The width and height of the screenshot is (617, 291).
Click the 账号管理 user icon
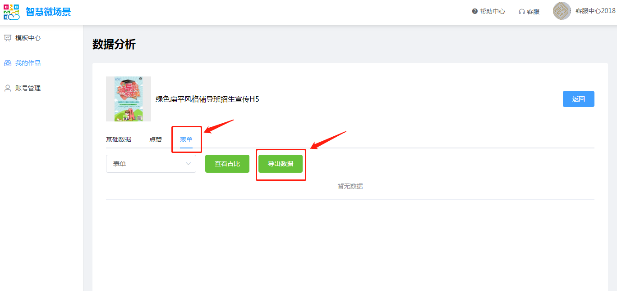coord(8,89)
